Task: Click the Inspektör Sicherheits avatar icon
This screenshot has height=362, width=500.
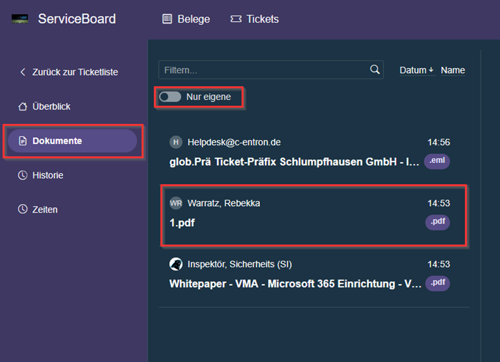Action: [x=176, y=264]
